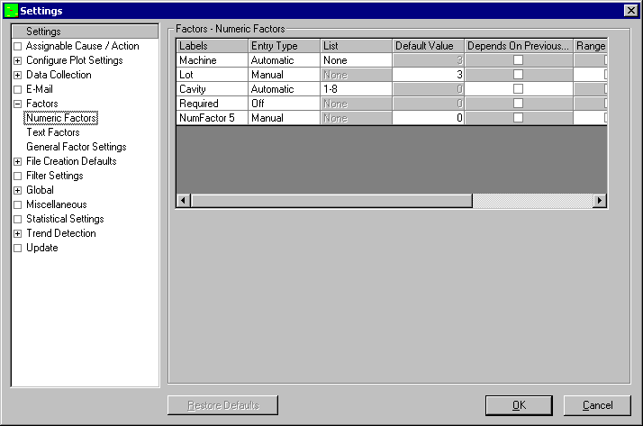
Task: Select Numeric Factors in the tree
Action: [61, 118]
